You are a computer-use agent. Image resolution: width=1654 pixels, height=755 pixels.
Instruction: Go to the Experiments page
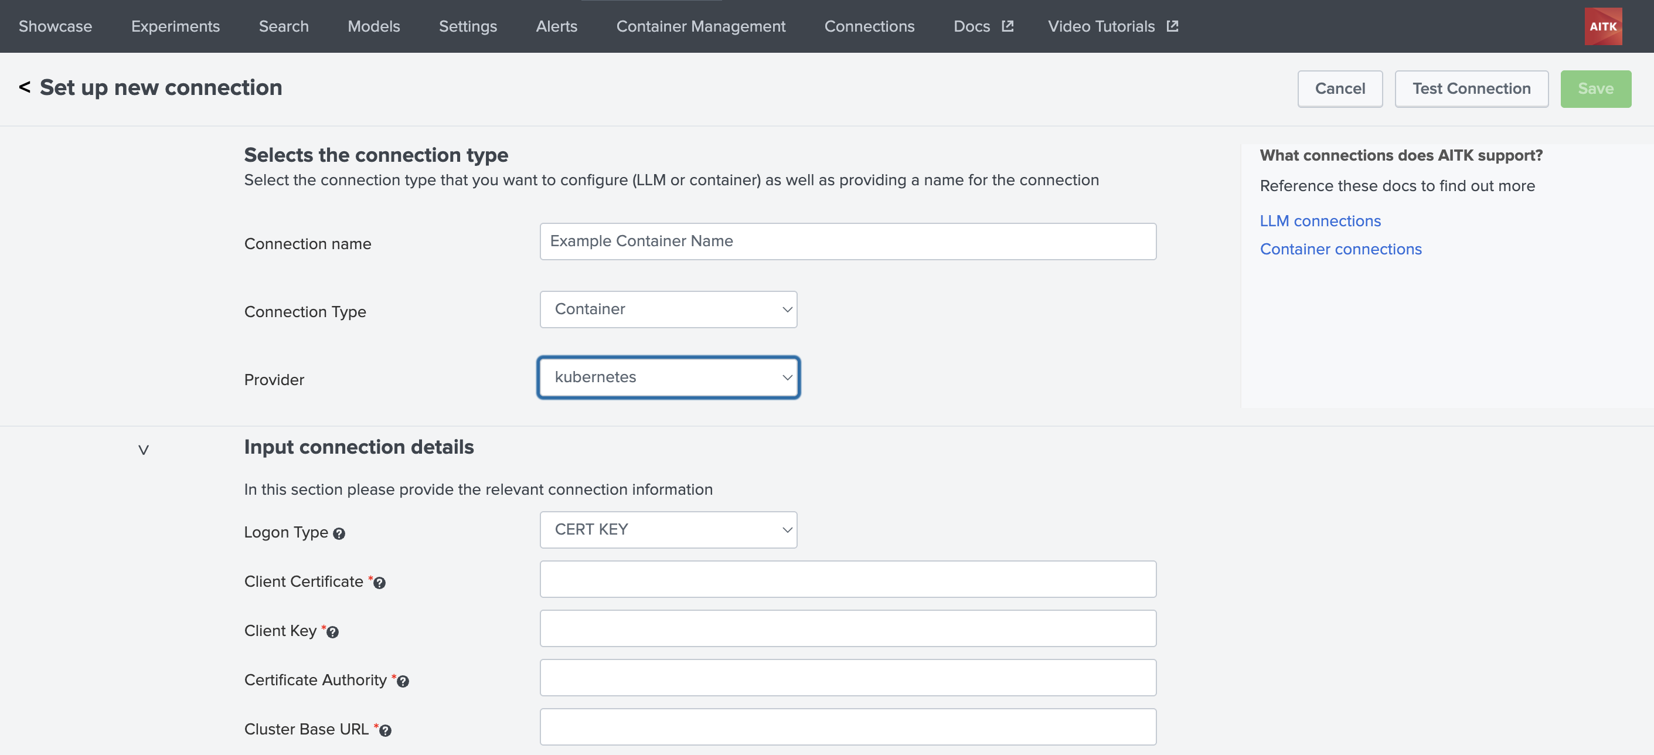(x=175, y=26)
